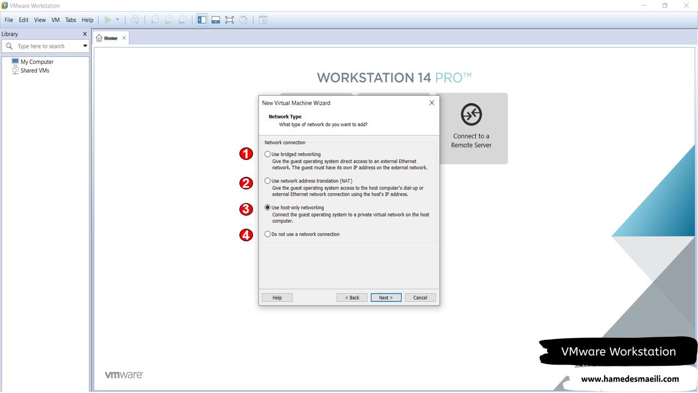Screen dimensions: 698x393
Task: Click the VMware Workstation title bar icon
Action: pos(5,5)
